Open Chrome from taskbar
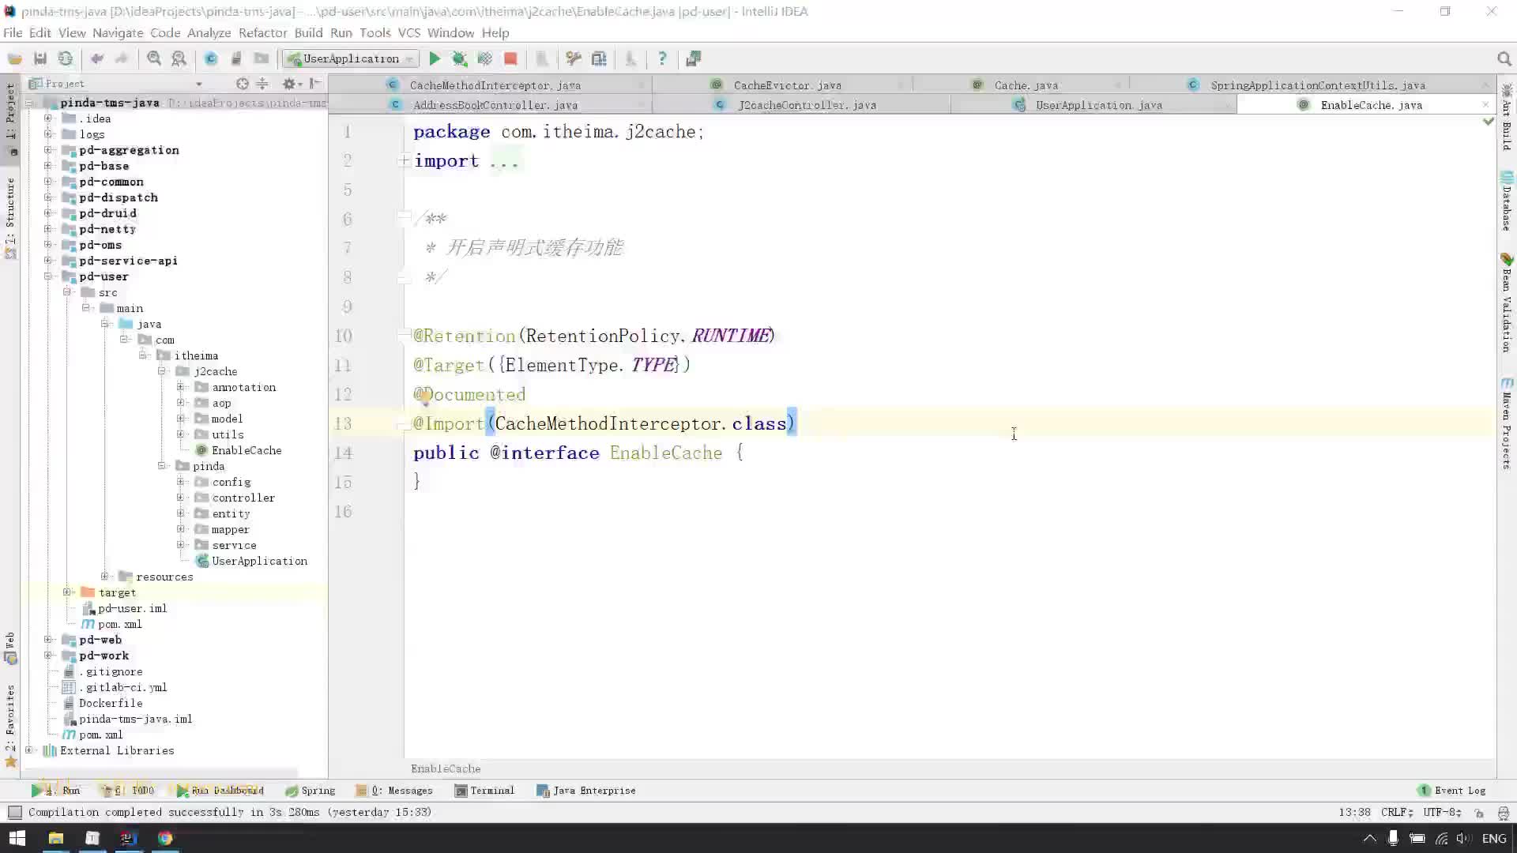 click(x=165, y=838)
